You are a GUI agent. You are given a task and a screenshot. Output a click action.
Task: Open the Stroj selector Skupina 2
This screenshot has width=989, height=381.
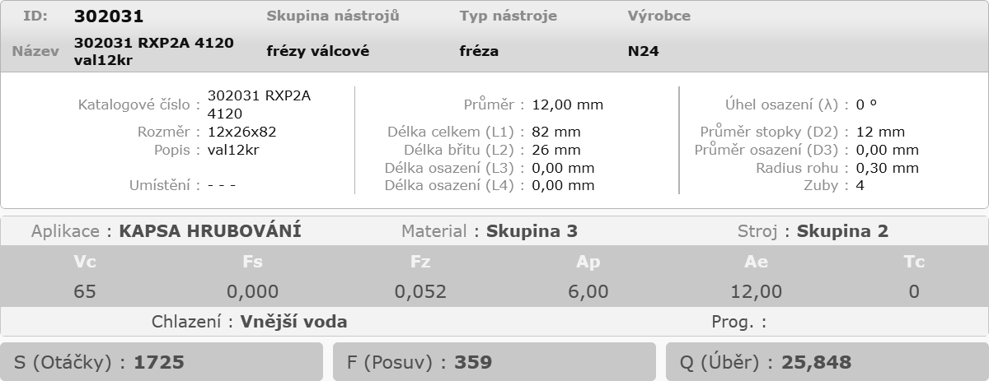[x=843, y=231]
